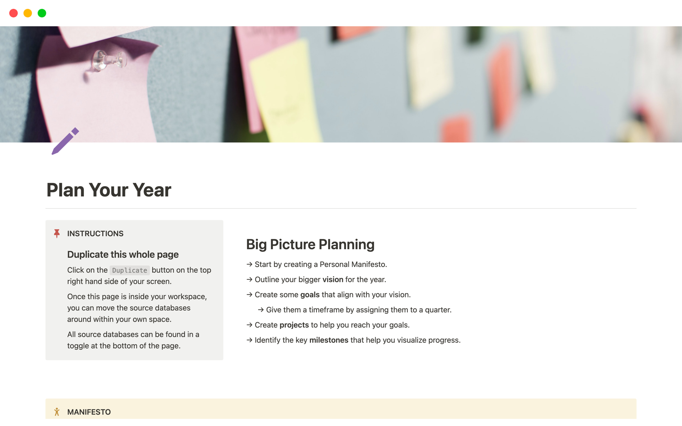This screenshot has width=682, height=426.
Task: Click the quarter timeframe sub-step line
Action: click(x=358, y=310)
